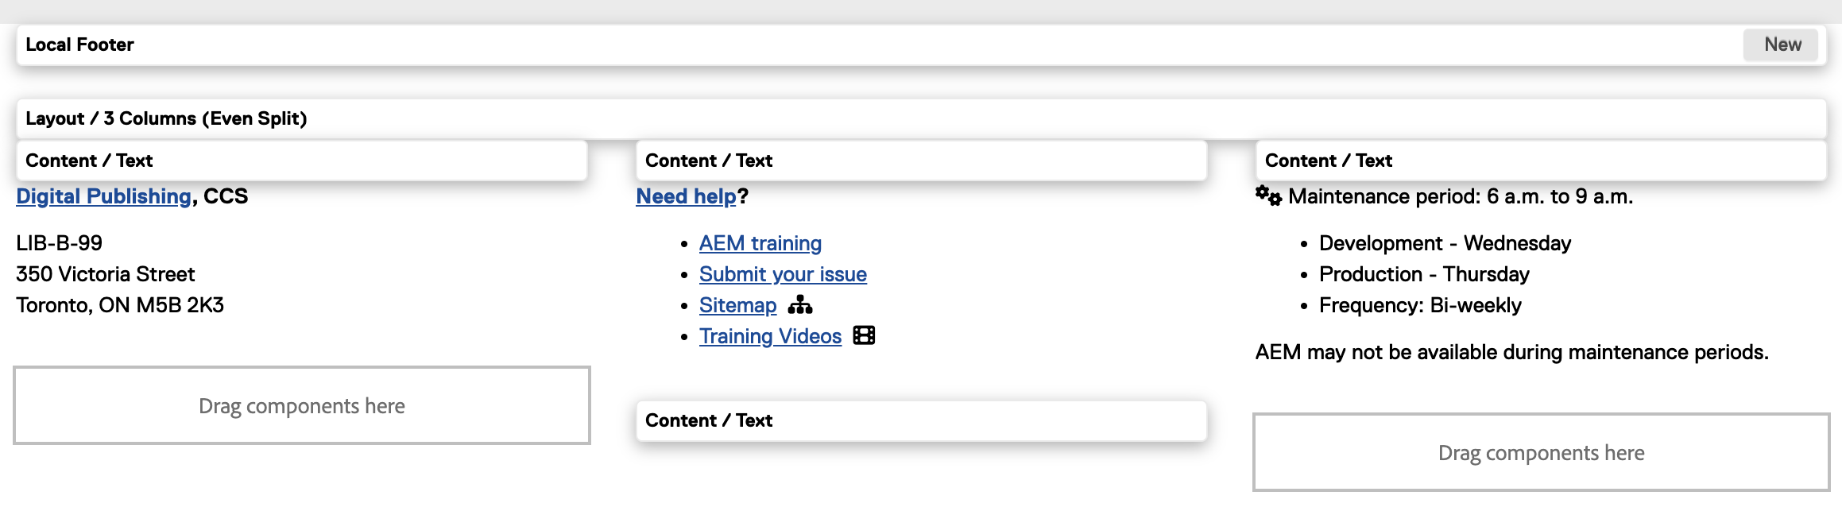1842x507 pixels.
Task: Open the Need help link
Action: (687, 196)
